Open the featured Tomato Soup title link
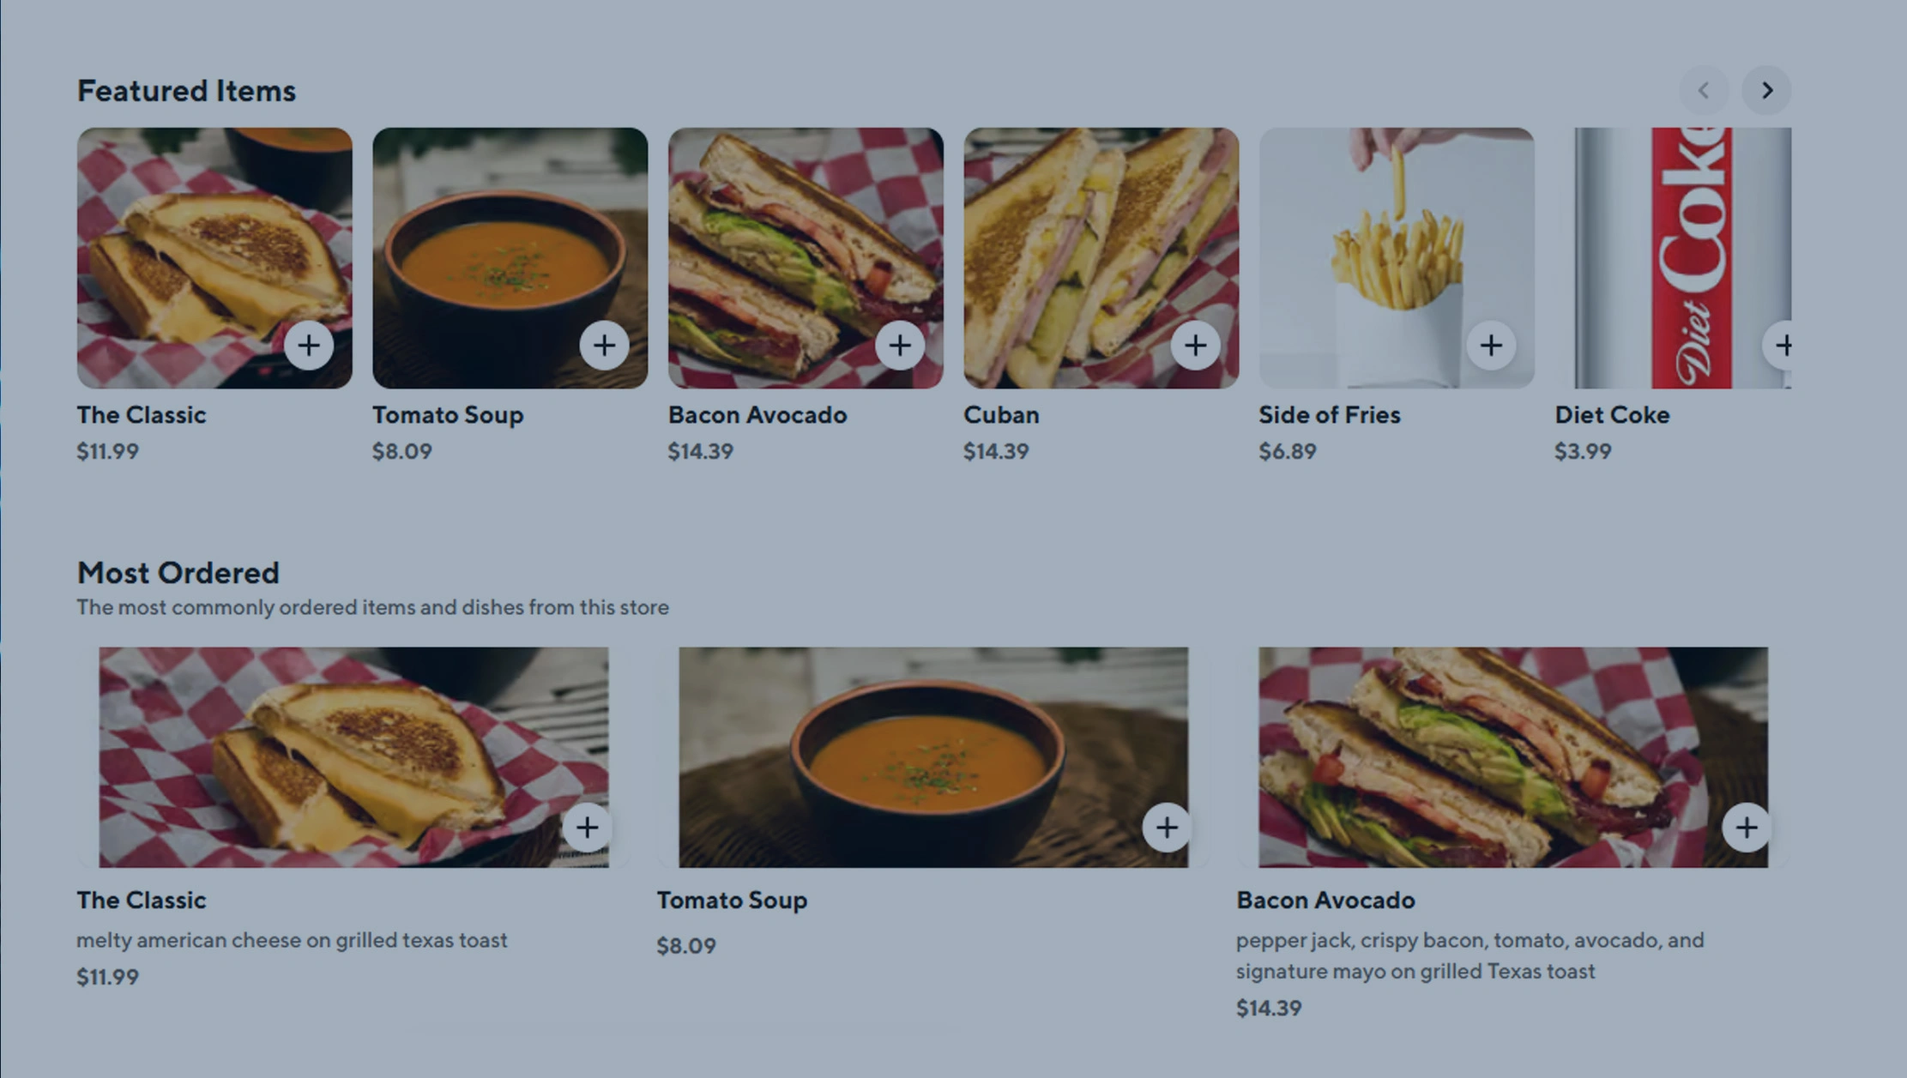The width and height of the screenshot is (1907, 1078). [x=448, y=415]
